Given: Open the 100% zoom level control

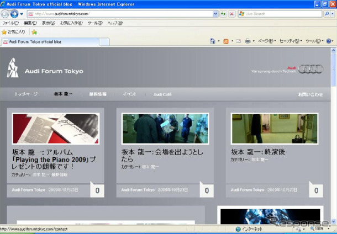Looking at the screenshot, I should pyautogui.click(x=320, y=229).
